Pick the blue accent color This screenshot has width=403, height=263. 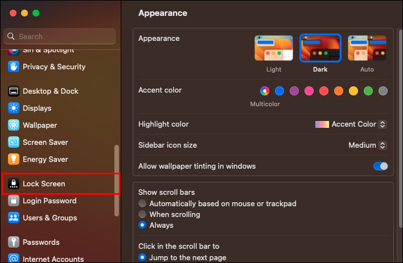(x=279, y=91)
